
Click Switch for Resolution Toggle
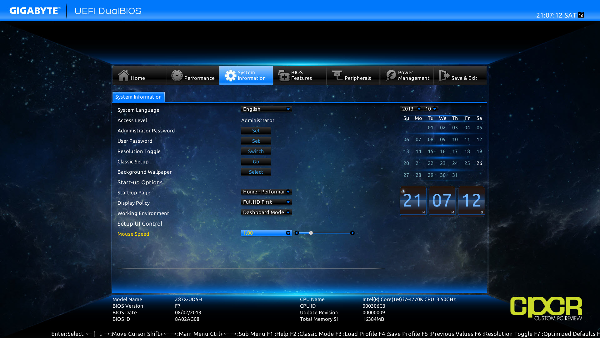tap(256, 151)
